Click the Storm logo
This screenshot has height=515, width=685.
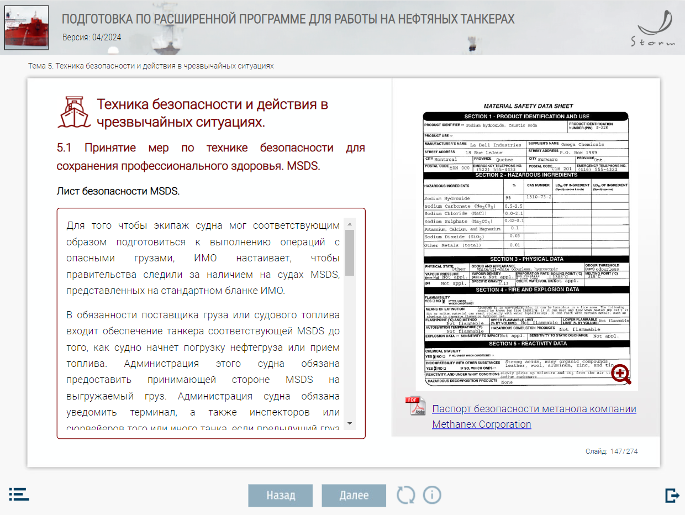pyautogui.click(x=654, y=29)
